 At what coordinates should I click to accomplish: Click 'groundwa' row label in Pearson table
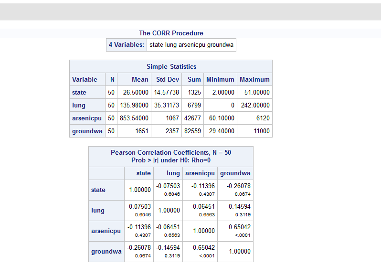tap(106, 252)
